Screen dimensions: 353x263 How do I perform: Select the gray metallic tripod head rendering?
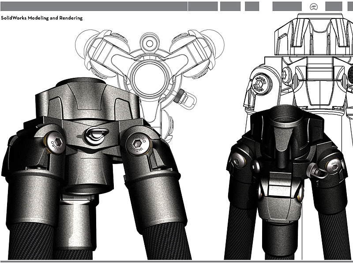pos(97,169)
